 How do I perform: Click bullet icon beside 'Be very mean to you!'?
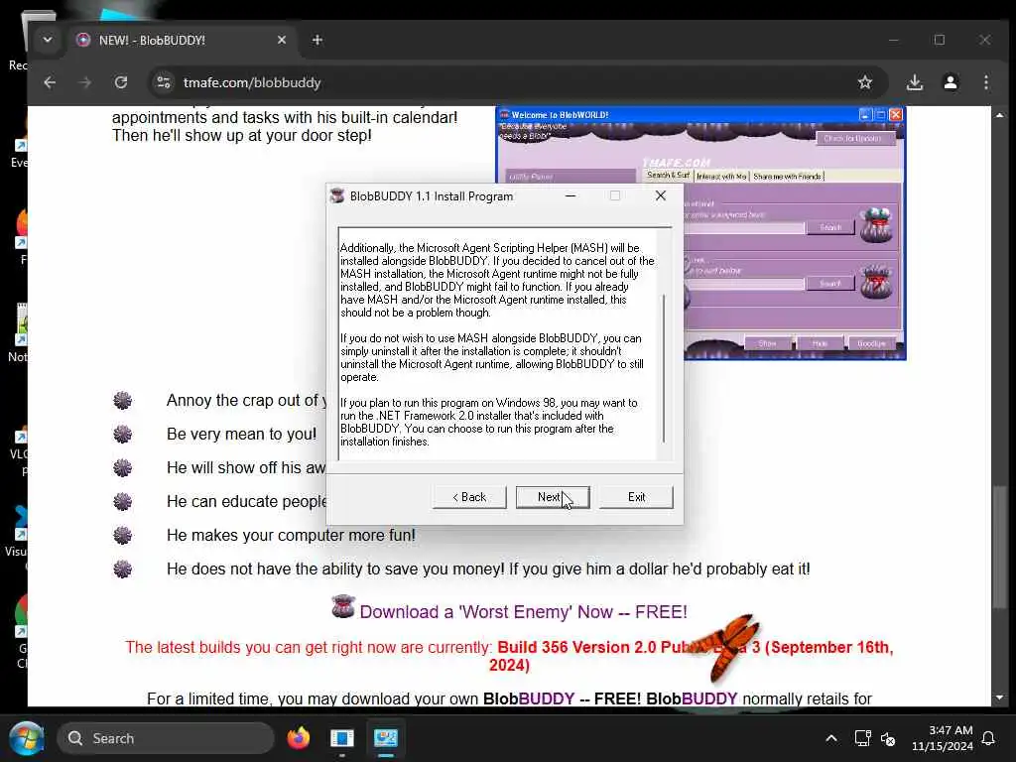click(x=122, y=435)
